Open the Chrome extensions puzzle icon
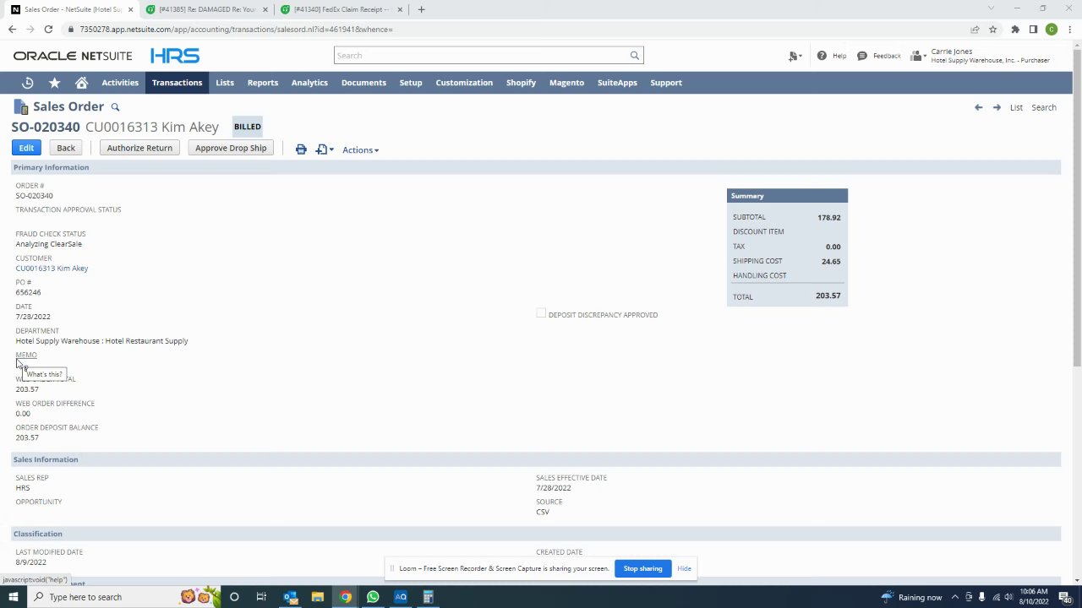Image resolution: width=1082 pixels, height=608 pixels. 1015,30
